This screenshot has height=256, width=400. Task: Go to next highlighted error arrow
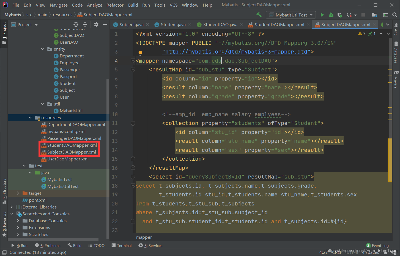point(388,34)
